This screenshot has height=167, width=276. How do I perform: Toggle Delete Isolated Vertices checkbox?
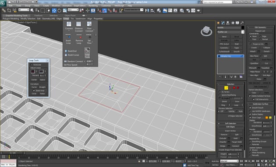click(x=250, y=96)
